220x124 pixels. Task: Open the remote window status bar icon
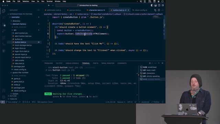(x=2, y=102)
